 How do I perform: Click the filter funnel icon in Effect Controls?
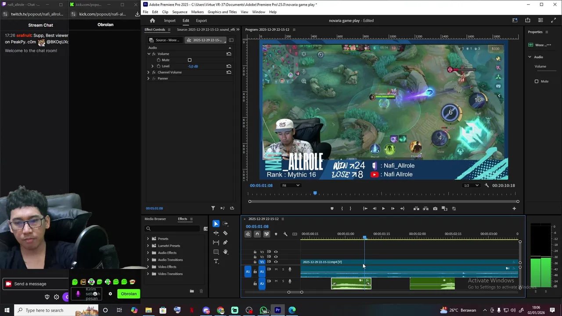click(x=213, y=208)
